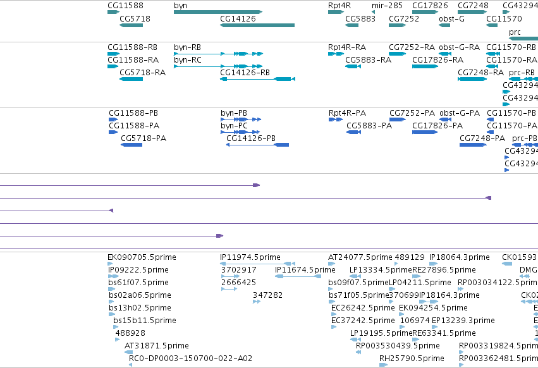Image resolution: width=538 pixels, height=368 pixels.
Task: Open the CG7252-PA protein label
Action: click(x=412, y=113)
